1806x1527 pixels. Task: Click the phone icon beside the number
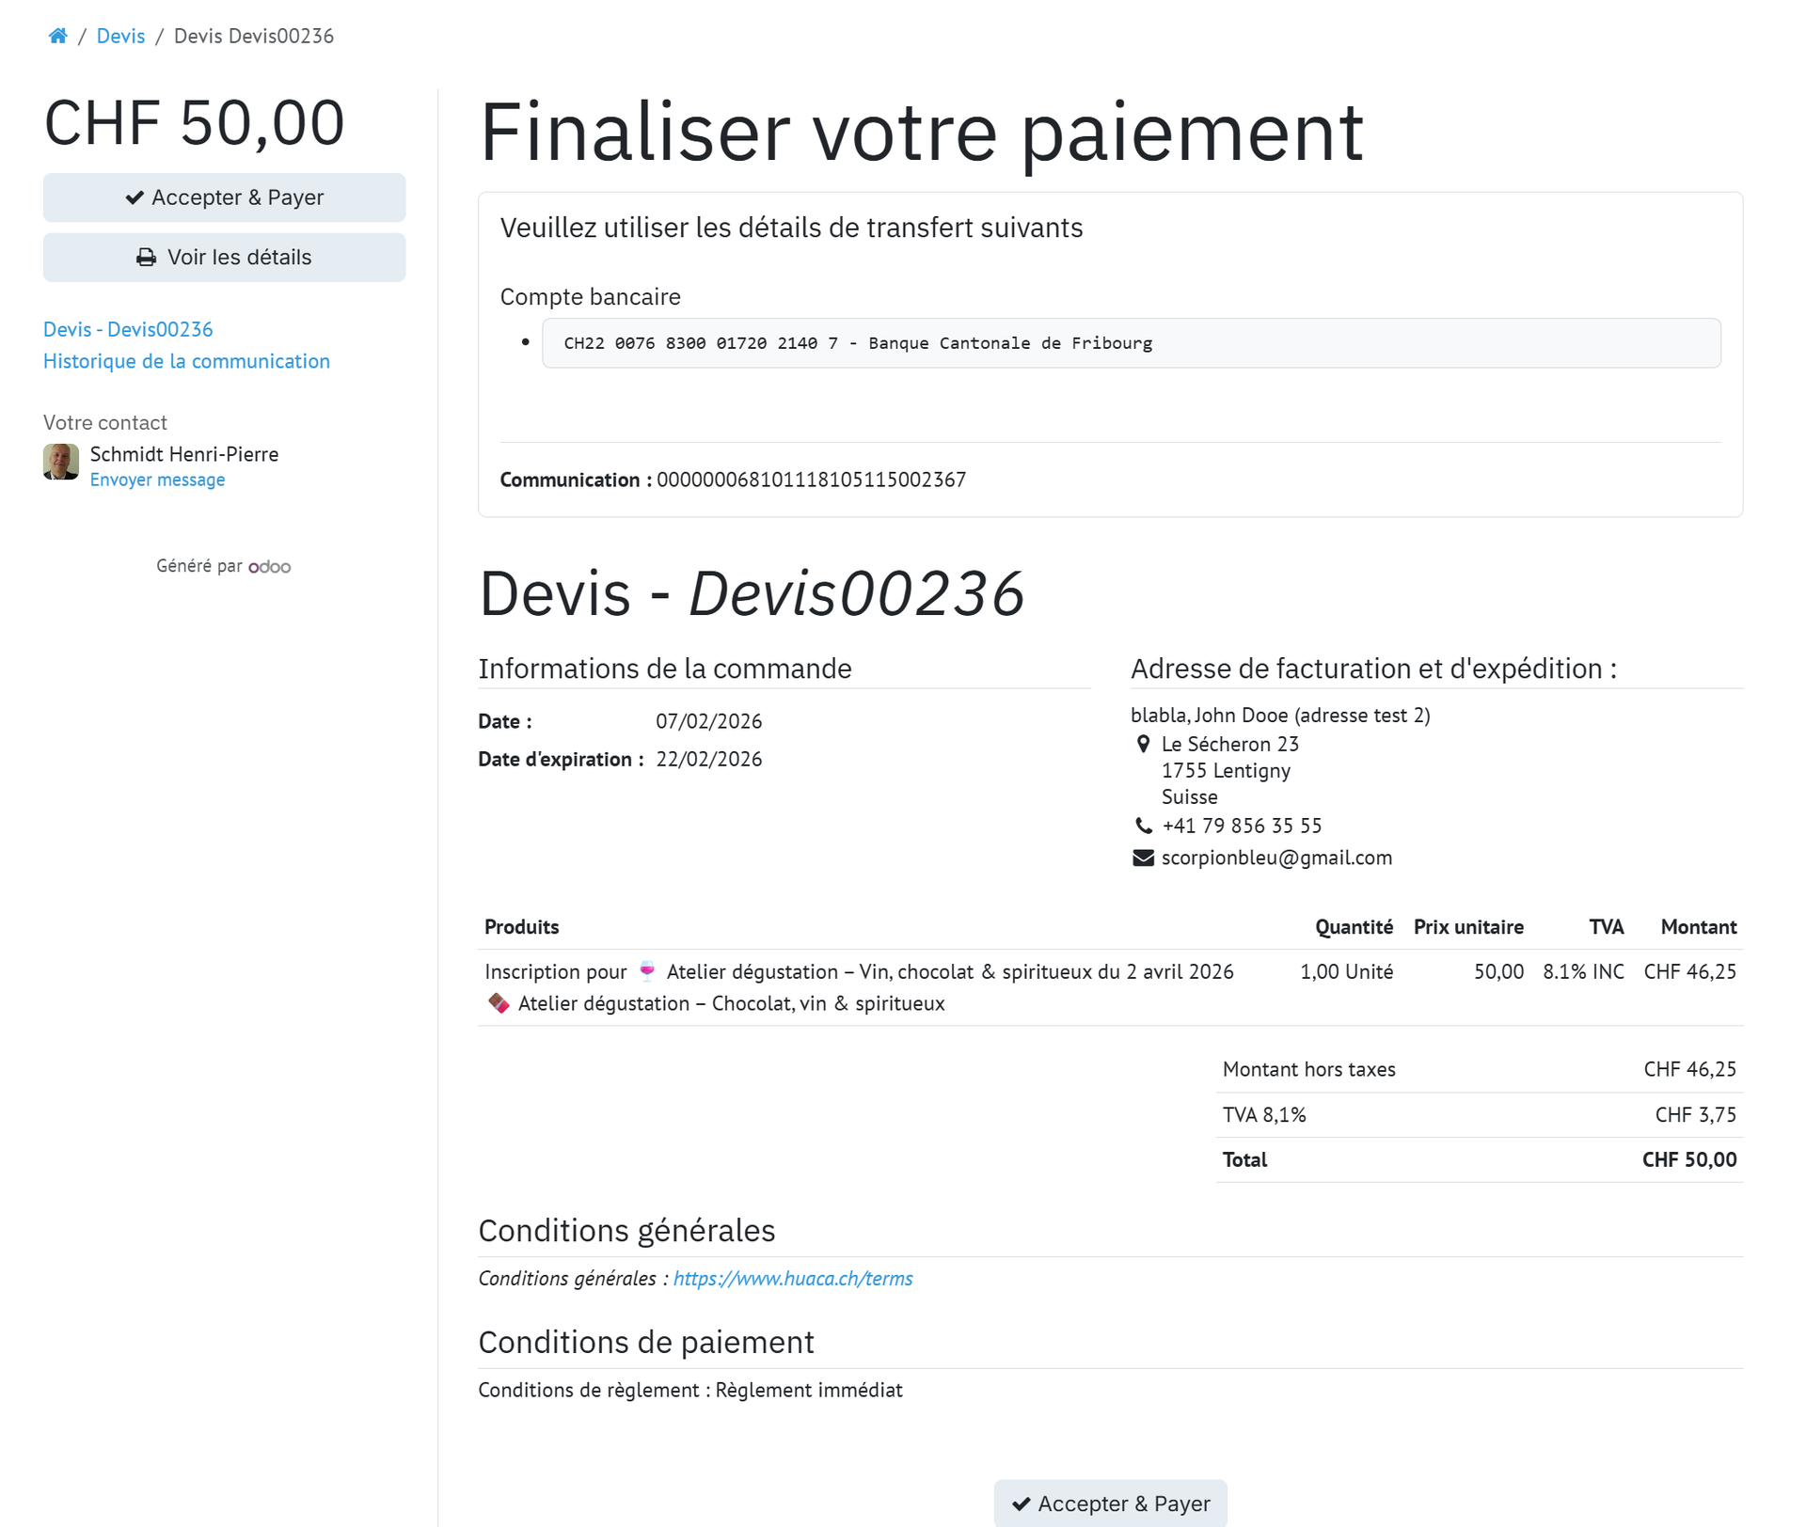[1143, 826]
